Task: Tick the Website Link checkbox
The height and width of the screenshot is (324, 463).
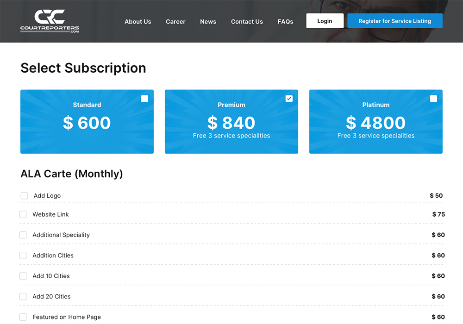Action: click(x=23, y=214)
